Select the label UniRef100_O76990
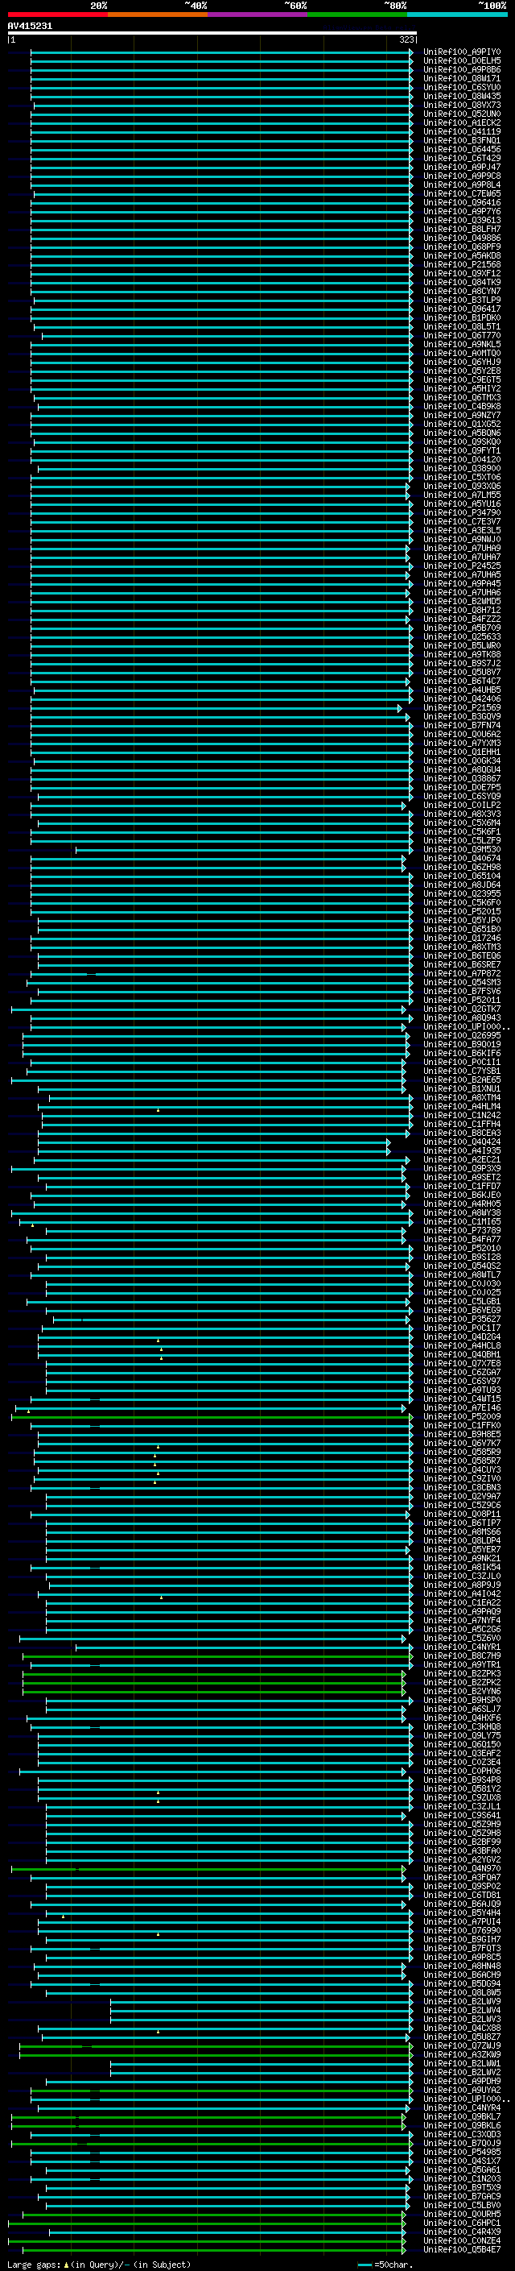 point(462,1931)
